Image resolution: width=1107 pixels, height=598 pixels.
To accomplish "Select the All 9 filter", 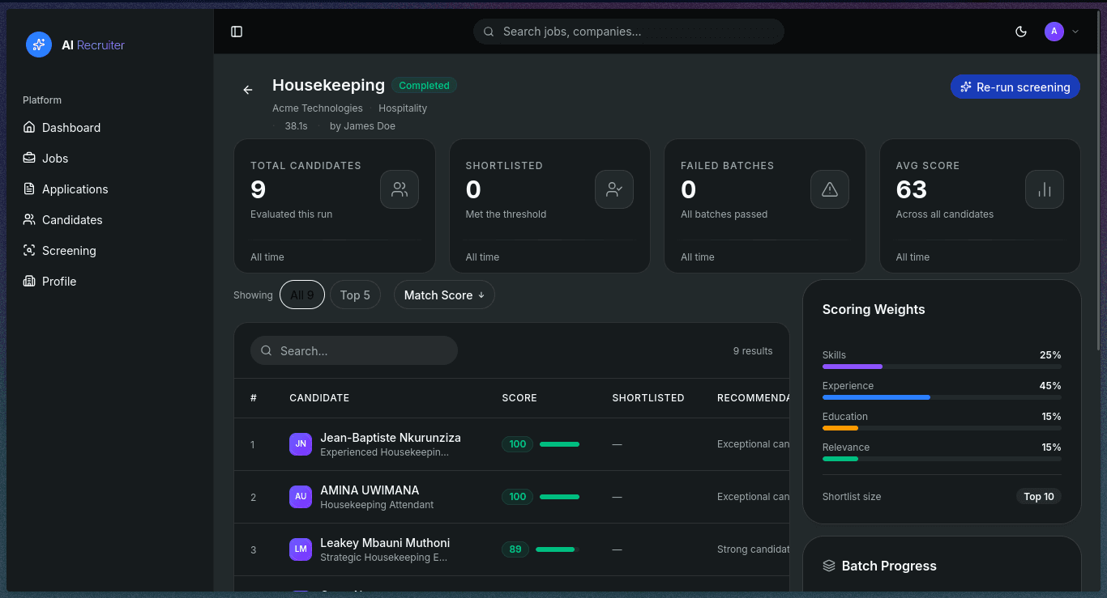I will coord(302,295).
